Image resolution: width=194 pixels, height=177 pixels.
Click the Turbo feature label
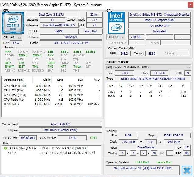coord(77,67)
